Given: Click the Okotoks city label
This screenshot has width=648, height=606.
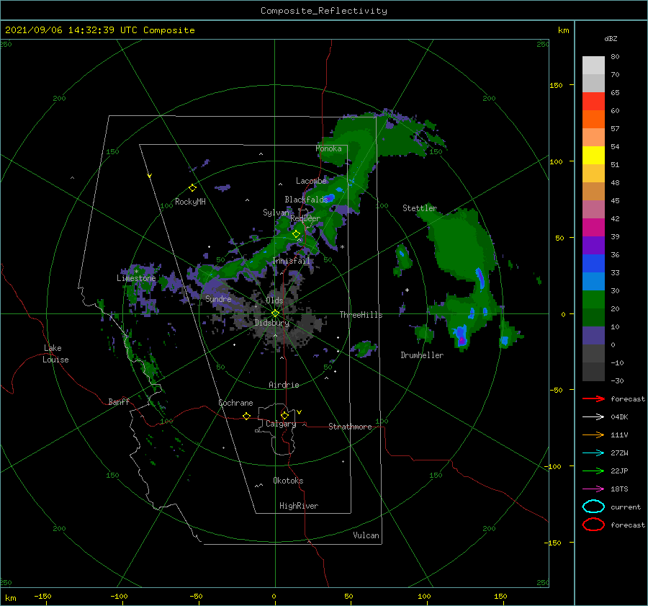Looking at the screenshot, I should [x=288, y=481].
